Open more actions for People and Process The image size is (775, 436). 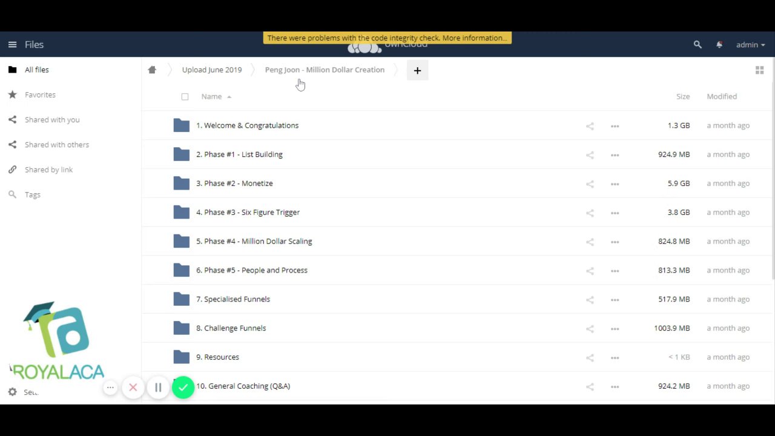[615, 271]
